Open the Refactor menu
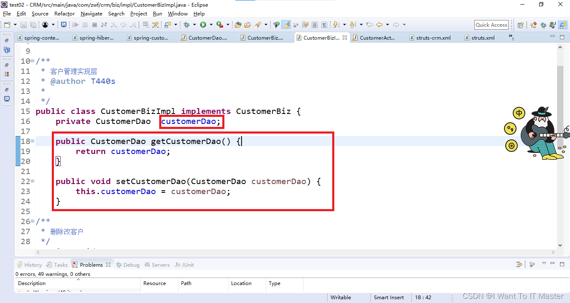The image size is (570, 303). pos(64,14)
